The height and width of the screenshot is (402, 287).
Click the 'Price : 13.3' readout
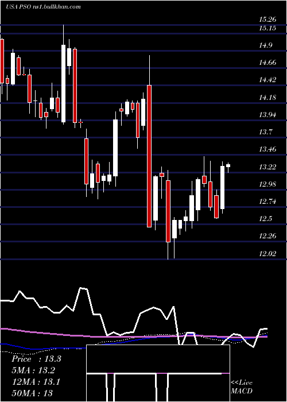(36, 359)
